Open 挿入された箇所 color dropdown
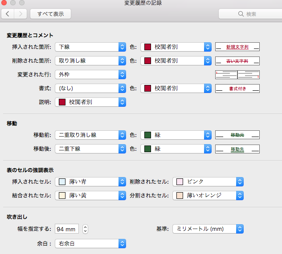 pyautogui.click(x=176, y=47)
